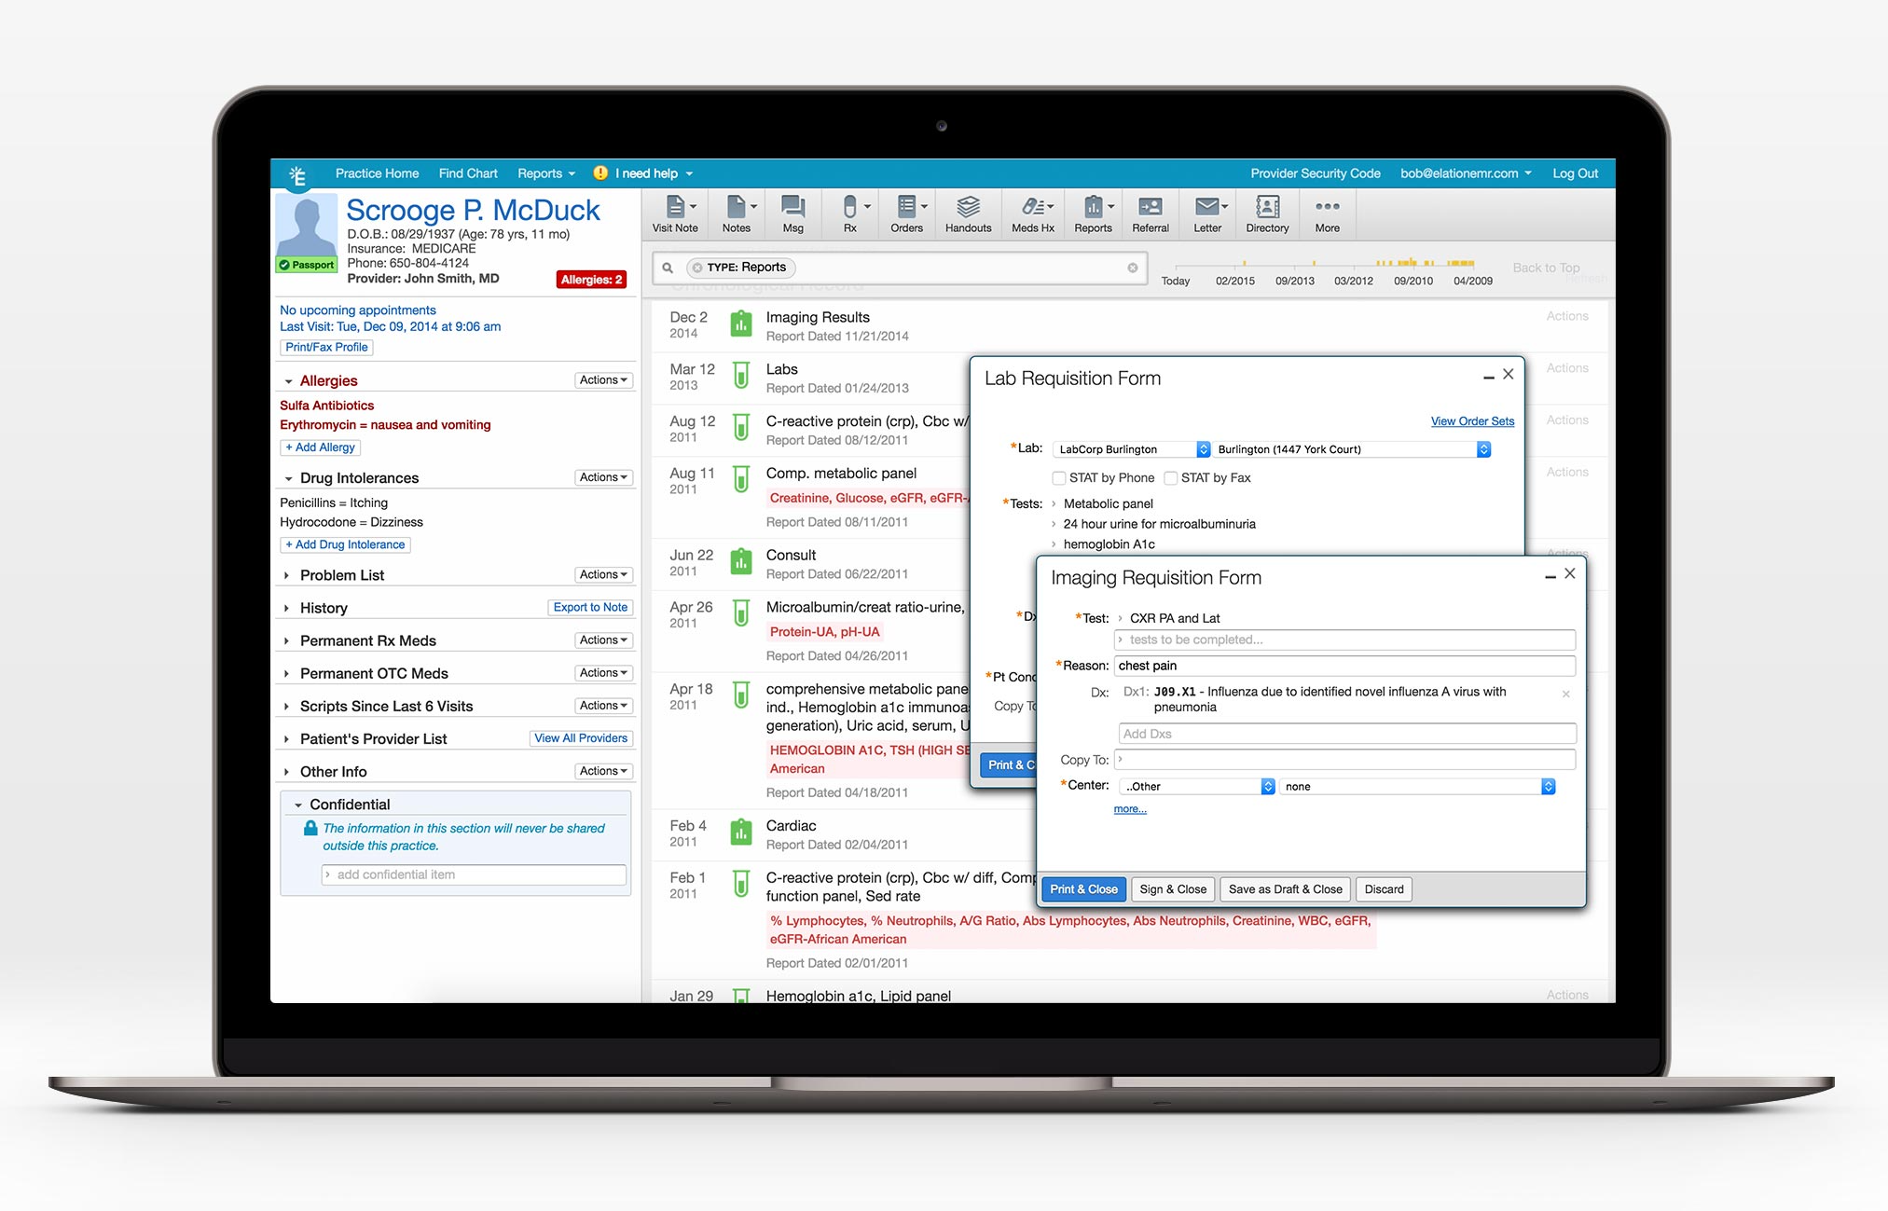1888x1211 pixels.
Task: Open the LabCorp Burlington lab dropdown
Action: [1131, 449]
